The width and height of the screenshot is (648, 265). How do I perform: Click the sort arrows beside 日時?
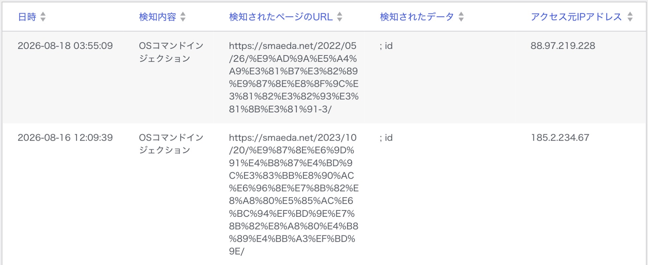point(43,17)
